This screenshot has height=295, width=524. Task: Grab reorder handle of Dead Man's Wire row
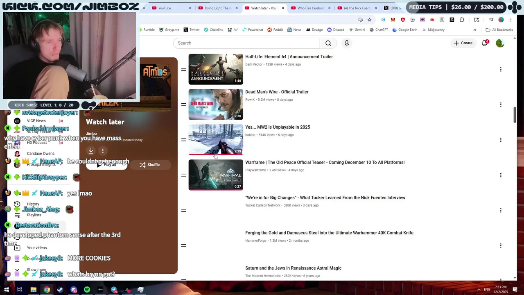click(x=183, y=105)
